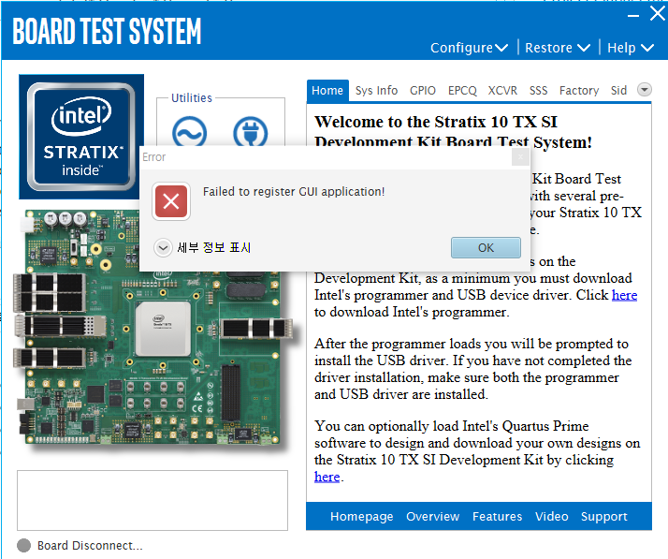The width and height of the screenshot is (668, 559).
Task: Click the 'Failed to register GUI application!' message
Action: coord(294,192)
